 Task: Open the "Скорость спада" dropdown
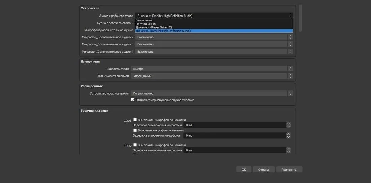point(212,69)
